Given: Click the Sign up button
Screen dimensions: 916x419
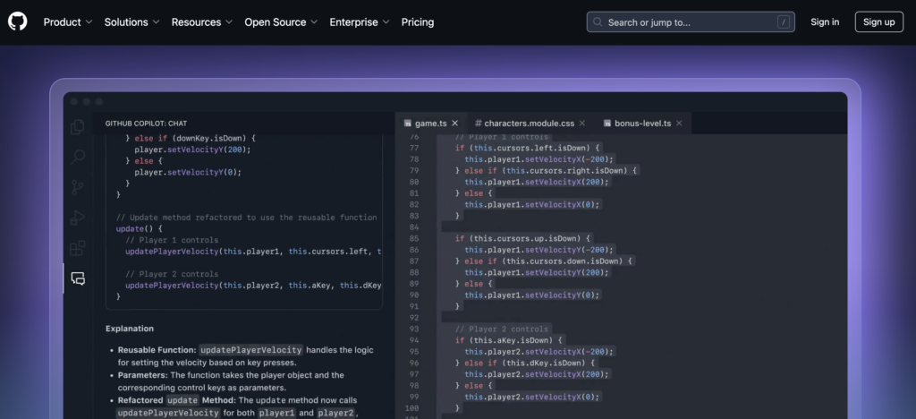Looking at the screenshot, I should (x=878, y=22).
